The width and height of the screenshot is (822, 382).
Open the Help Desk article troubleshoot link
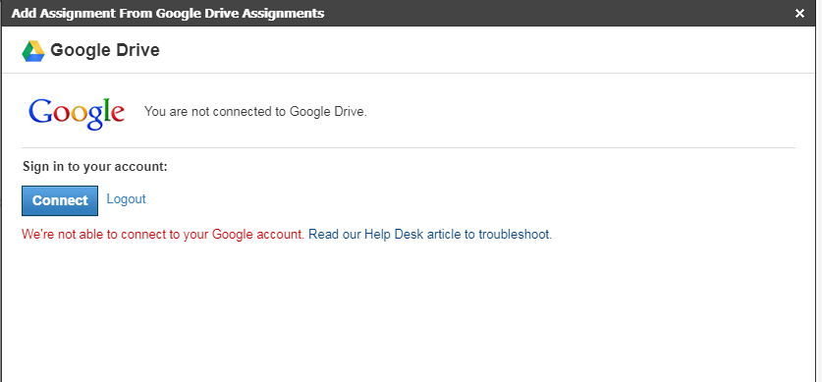[x=430, y=235]
